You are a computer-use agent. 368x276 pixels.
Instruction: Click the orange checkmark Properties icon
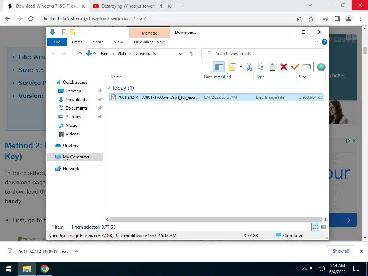pyautogui.click(x=295, y=67)
